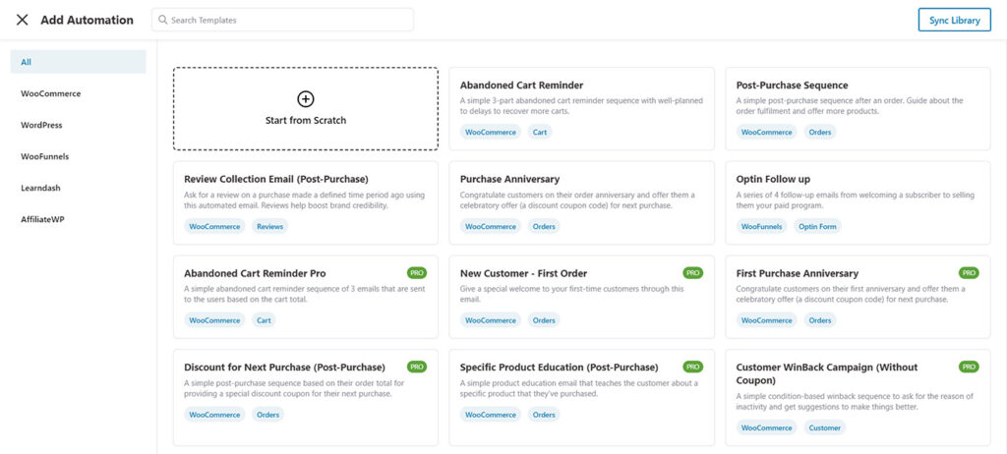Click Customer tag on WinBack Campaign card
This screenshot has width=1007, height=454.
point(825,427)
